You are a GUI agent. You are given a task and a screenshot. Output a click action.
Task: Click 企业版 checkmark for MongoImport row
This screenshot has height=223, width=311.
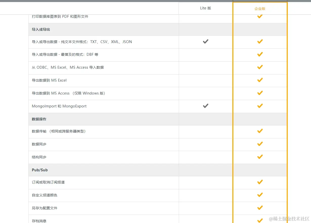point(260,106)
